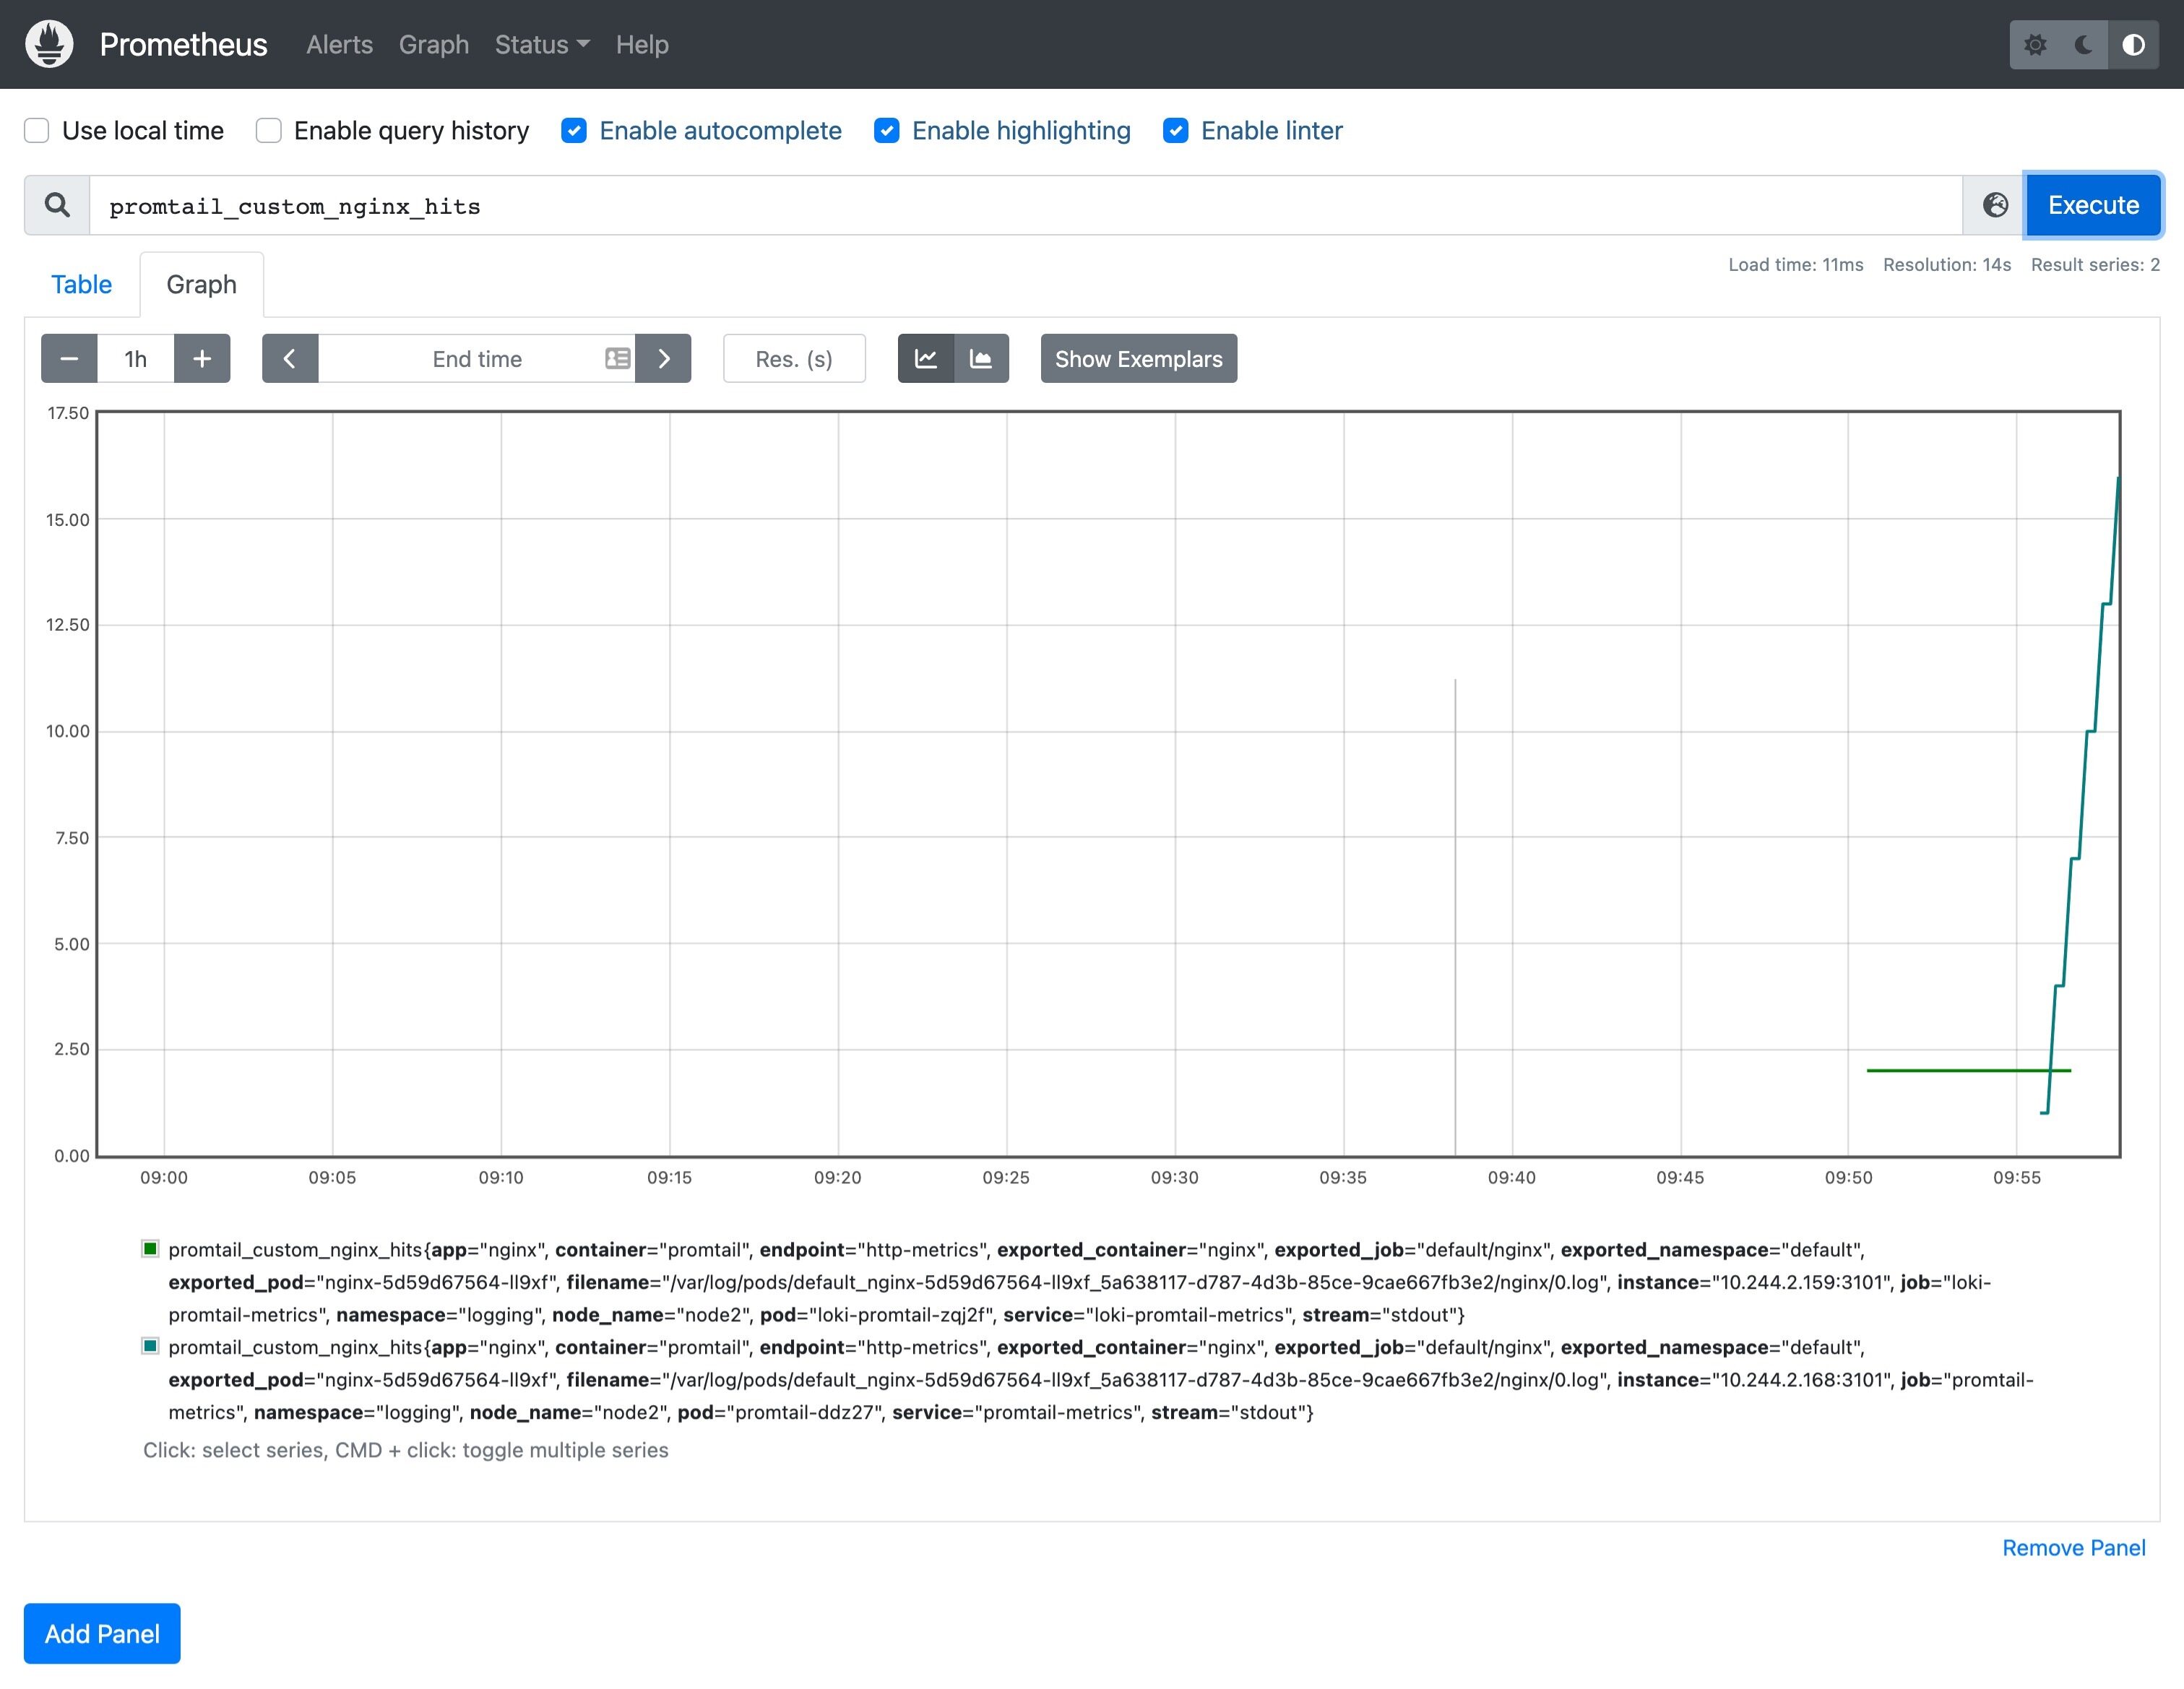This screenshot has height=1689, width=2184.
Task: Show stacked area graph
Action: [x=981, y=358]
